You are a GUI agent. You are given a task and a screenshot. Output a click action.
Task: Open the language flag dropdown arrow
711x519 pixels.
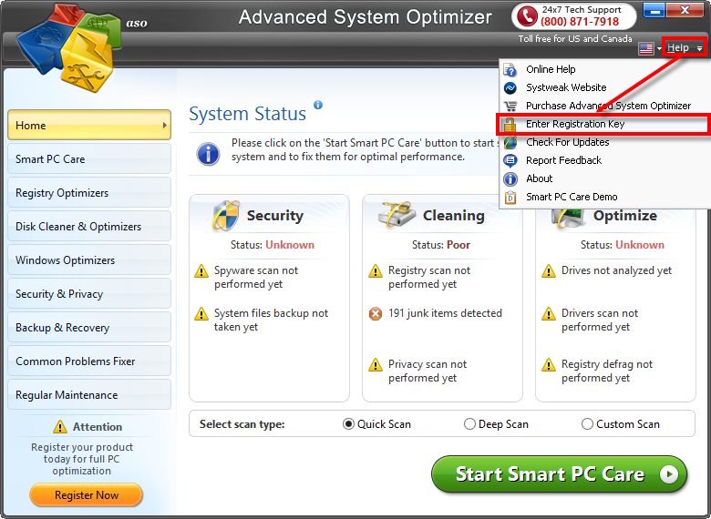coord(659,49)
